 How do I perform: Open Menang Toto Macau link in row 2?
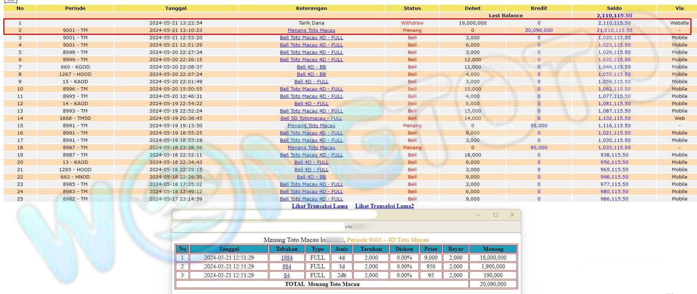coord(311,30)
